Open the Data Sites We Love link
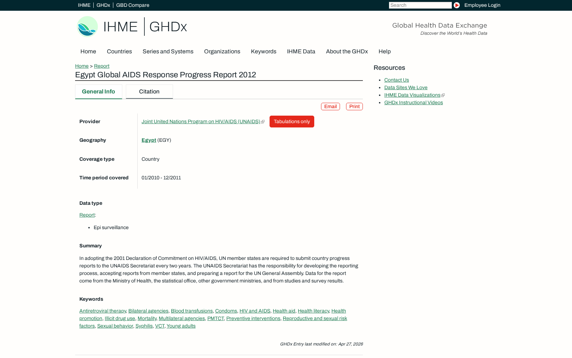 (x=406, y=87)
